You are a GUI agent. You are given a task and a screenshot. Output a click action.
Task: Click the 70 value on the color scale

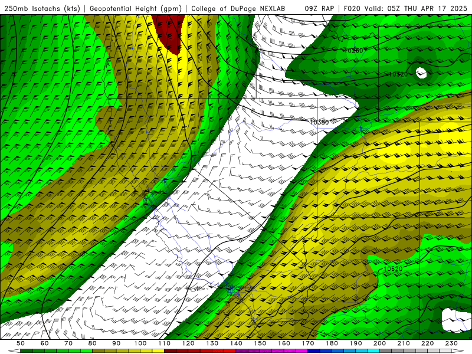tap(68, 343)
